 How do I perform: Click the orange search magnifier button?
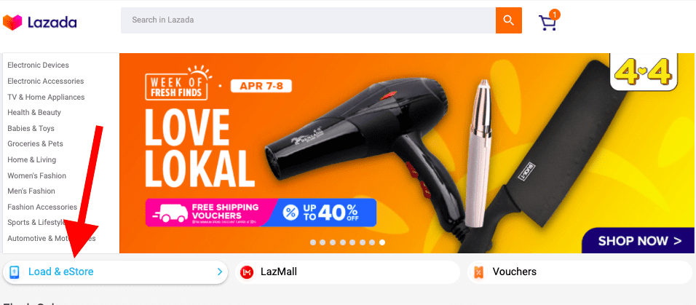coord(509,20)
